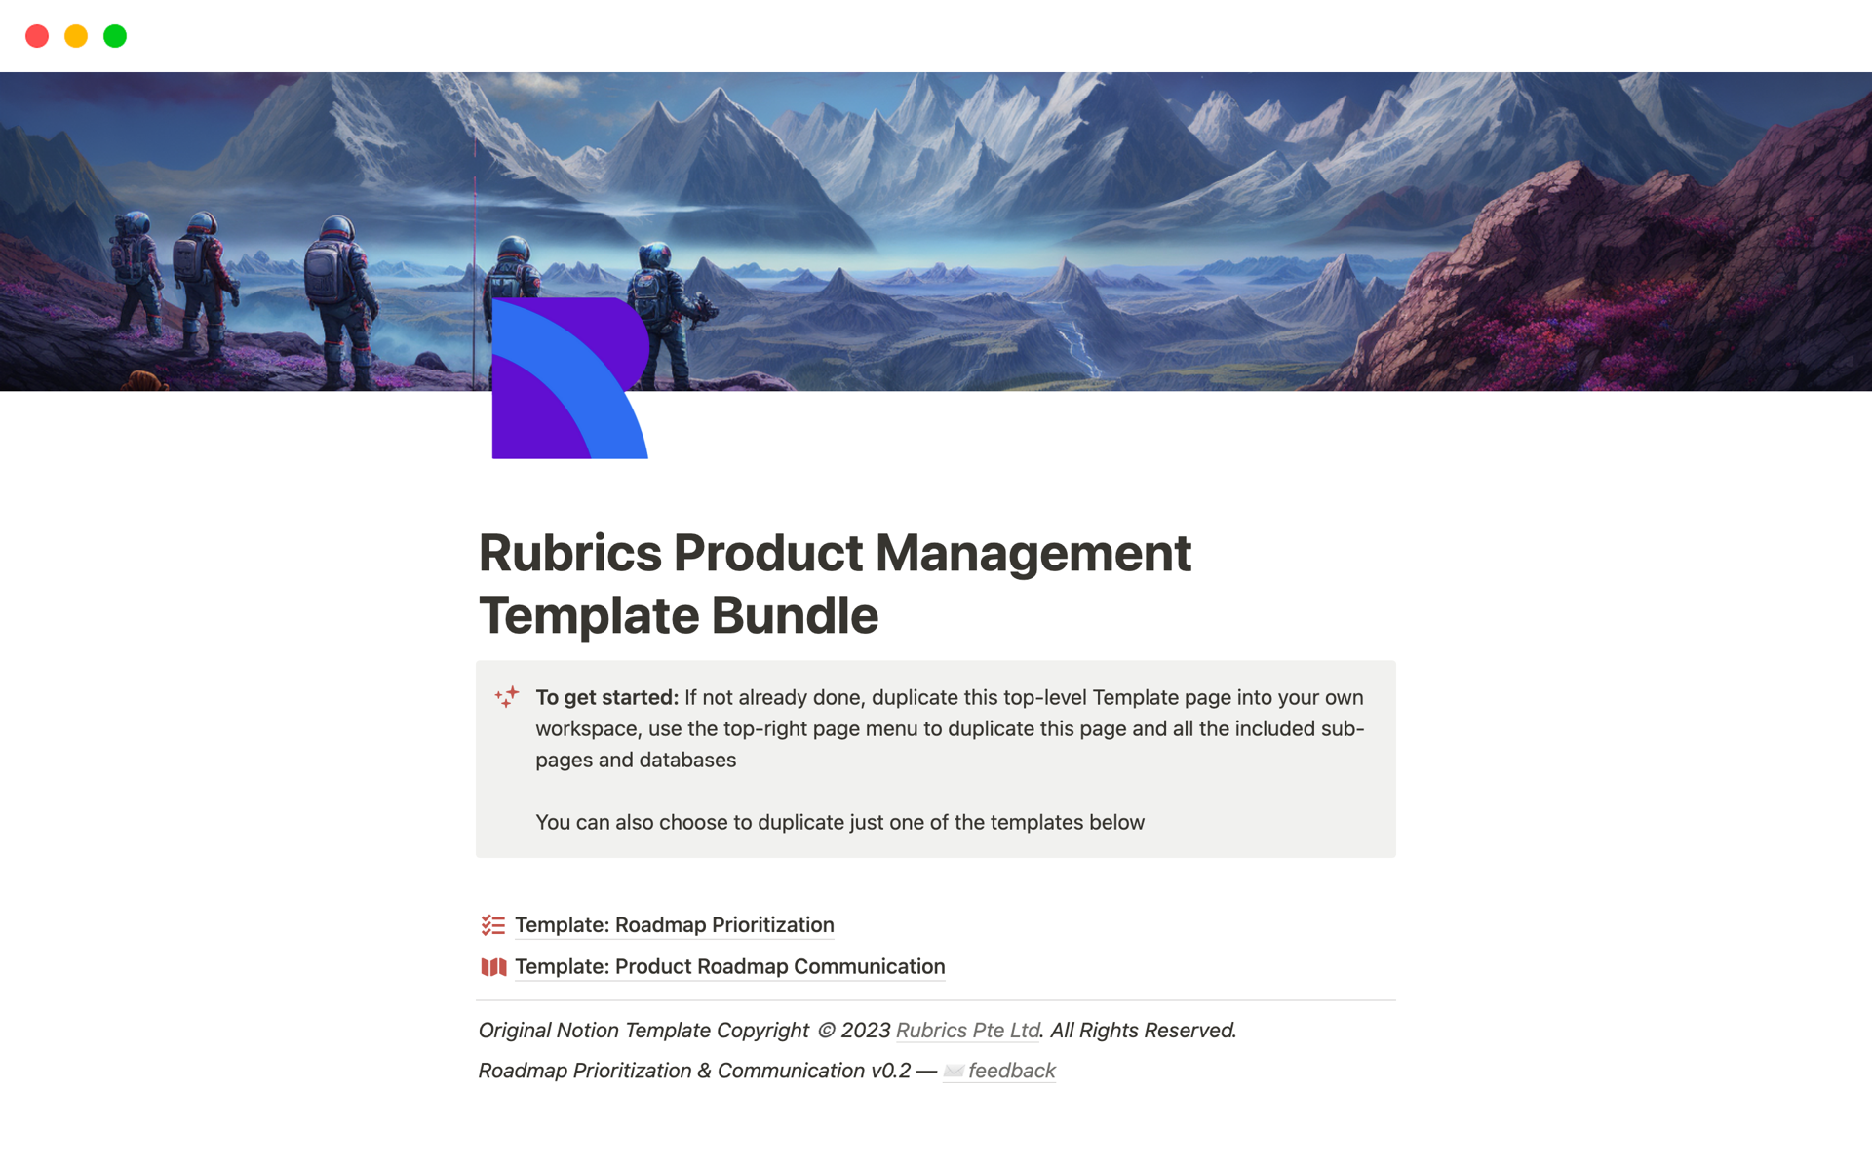Image resolution: width=1872 pixels, height=1170 pixels.
Task: Enter full screen with the green button
Action: click(x=115, y=35)
